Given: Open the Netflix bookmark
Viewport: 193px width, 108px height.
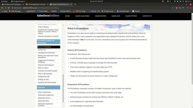Looking at the screenshot, I should [x=53, y=11].
